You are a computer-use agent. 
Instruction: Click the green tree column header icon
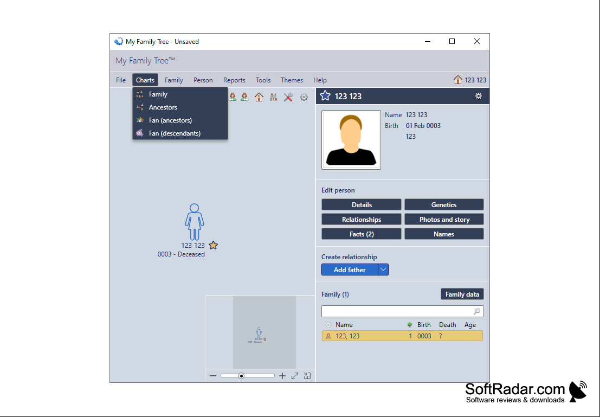point(409,325)
